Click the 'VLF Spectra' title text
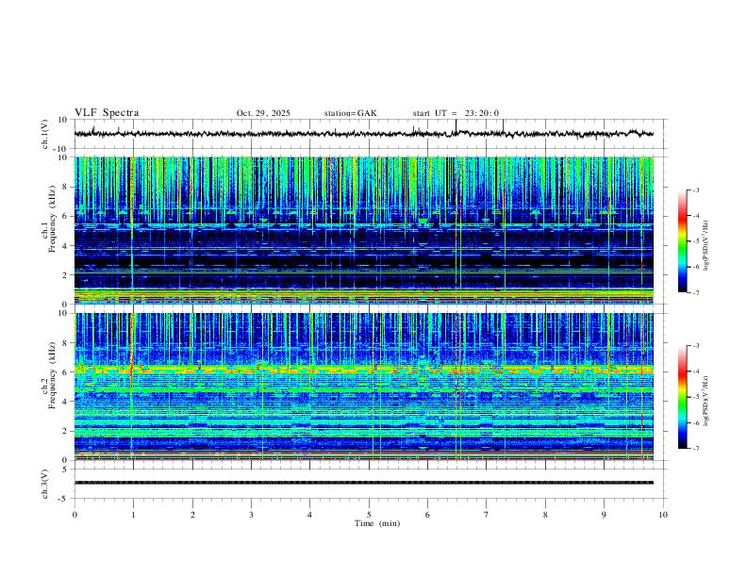This screenshot has width=747, height=577. [107, 113]
